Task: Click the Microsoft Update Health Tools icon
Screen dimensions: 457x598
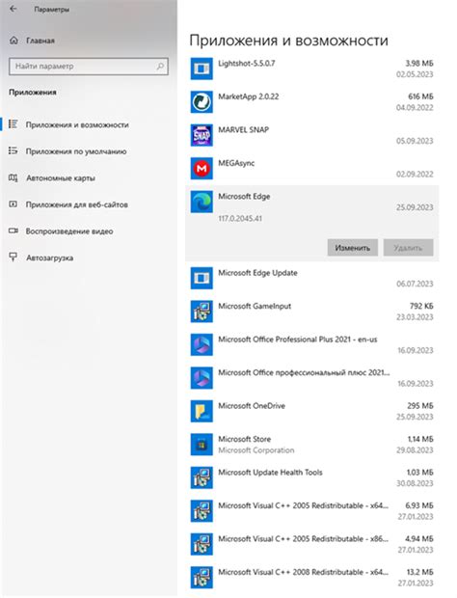Action: pyautogui.click(x=202, y=477)
